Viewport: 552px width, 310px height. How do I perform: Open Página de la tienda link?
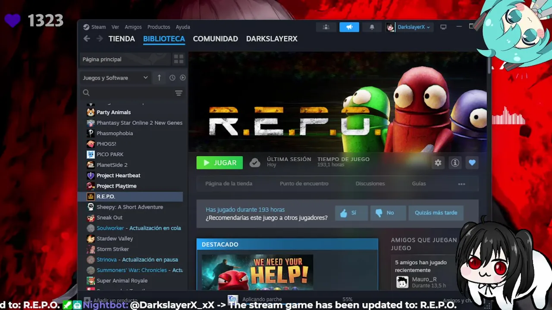pos(229,184)
